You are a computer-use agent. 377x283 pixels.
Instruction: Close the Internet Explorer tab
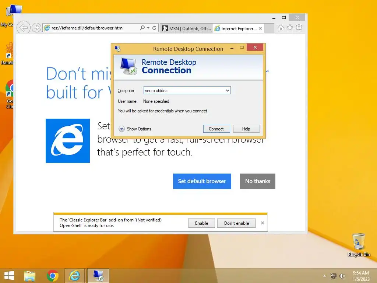(260, 28)
